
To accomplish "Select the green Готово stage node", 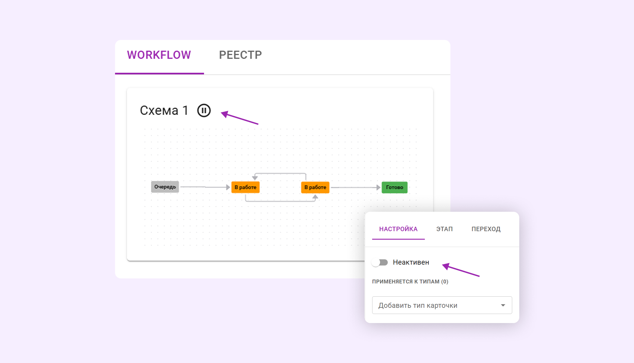I will (394, 187).
